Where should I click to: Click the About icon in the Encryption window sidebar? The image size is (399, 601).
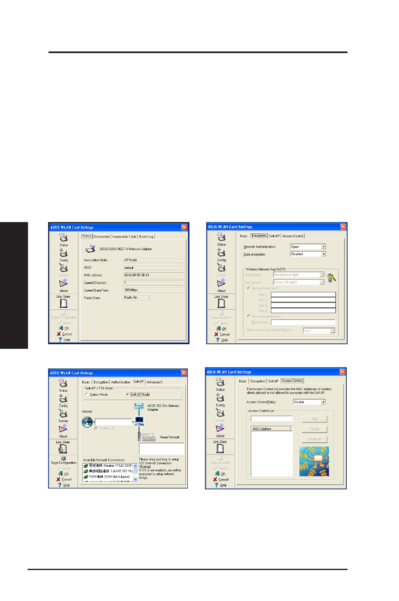pos(221,283)
